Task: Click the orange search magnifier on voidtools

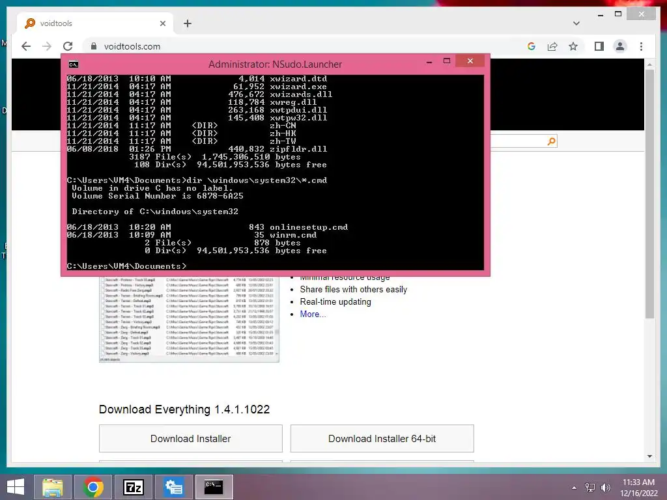Action: [x=551, y=141]
